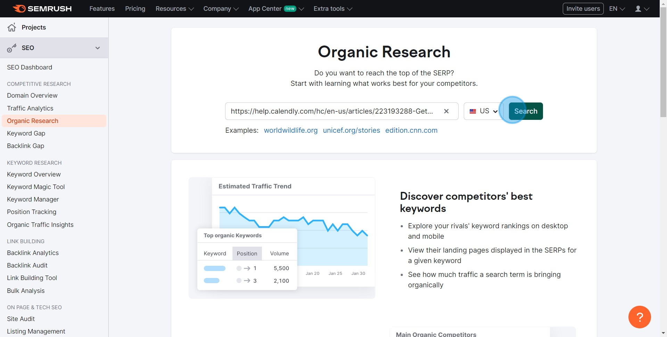This screenshot has width=667, height=337.
Task: Open Organic Traffic Insights
Action: pyautogui.click(x=40, y=225)
